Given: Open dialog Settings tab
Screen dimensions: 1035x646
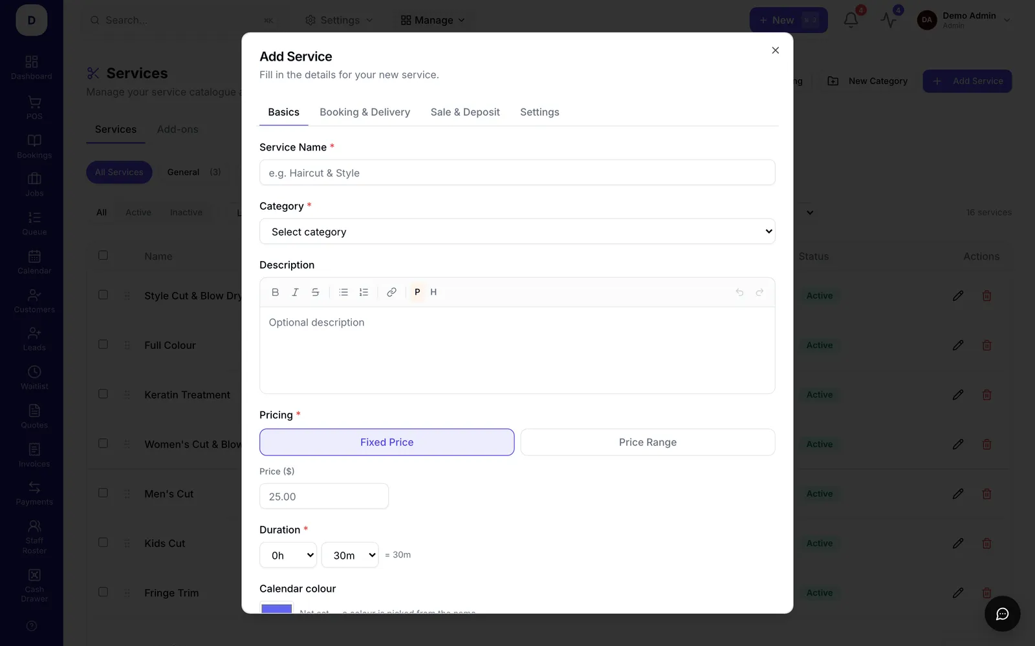Looking at the screenshot, I should tap(539, 112).
